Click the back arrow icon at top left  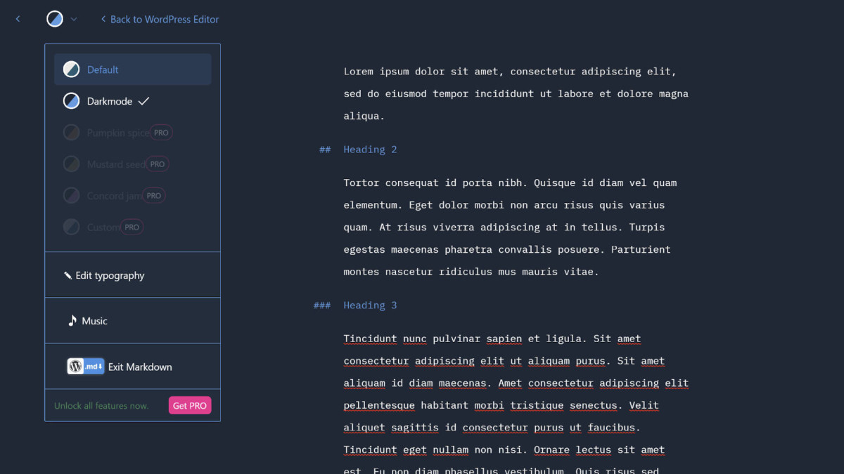(18, 19)
